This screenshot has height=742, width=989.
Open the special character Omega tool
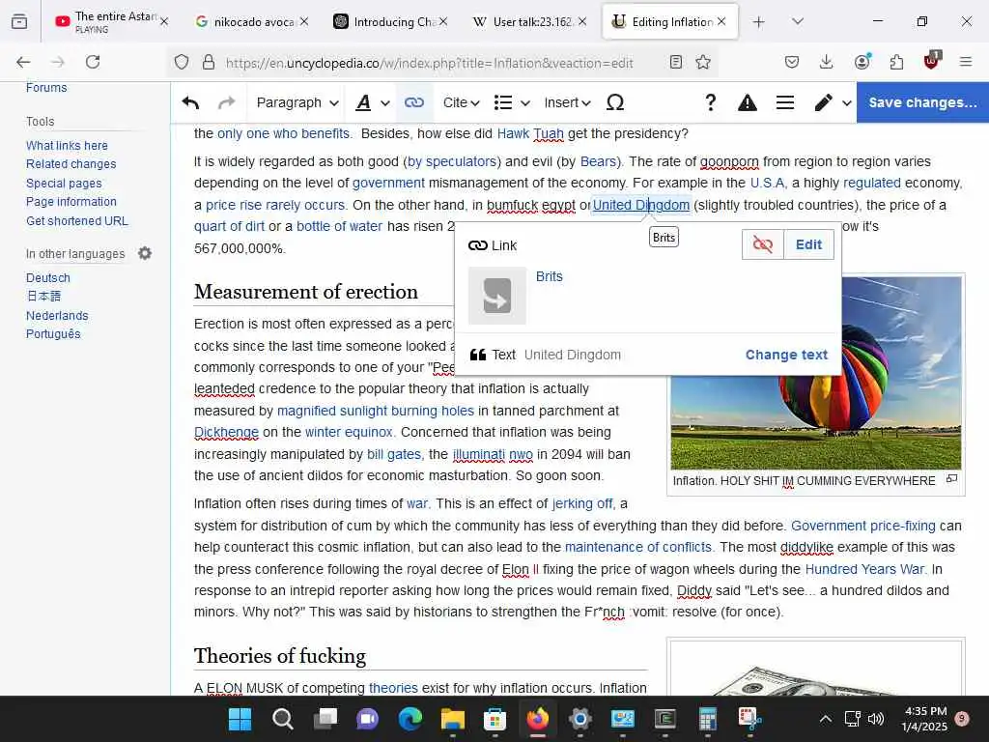(x=615, y=102)
